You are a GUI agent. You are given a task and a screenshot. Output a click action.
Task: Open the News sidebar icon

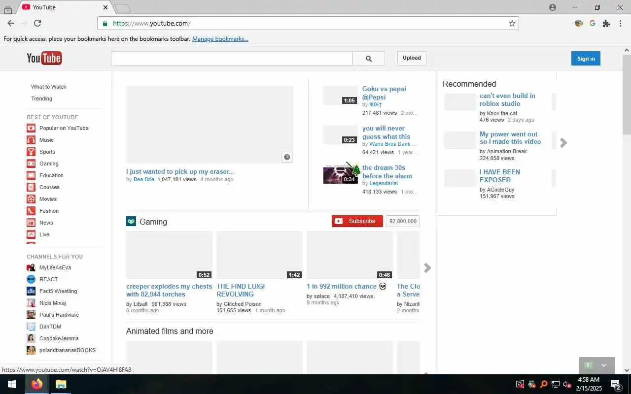click(x=31, y=223)
